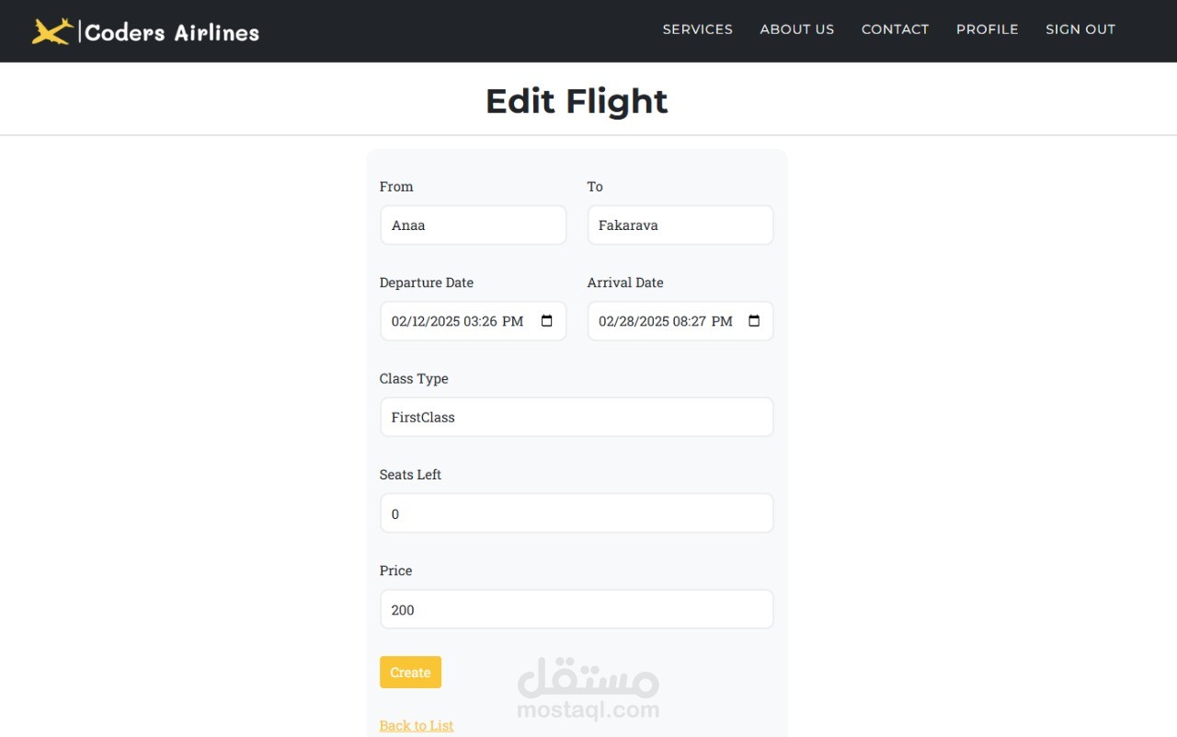Open the Contact nav link
Viewport: 1177px width, 737px height.
[895, 29]
